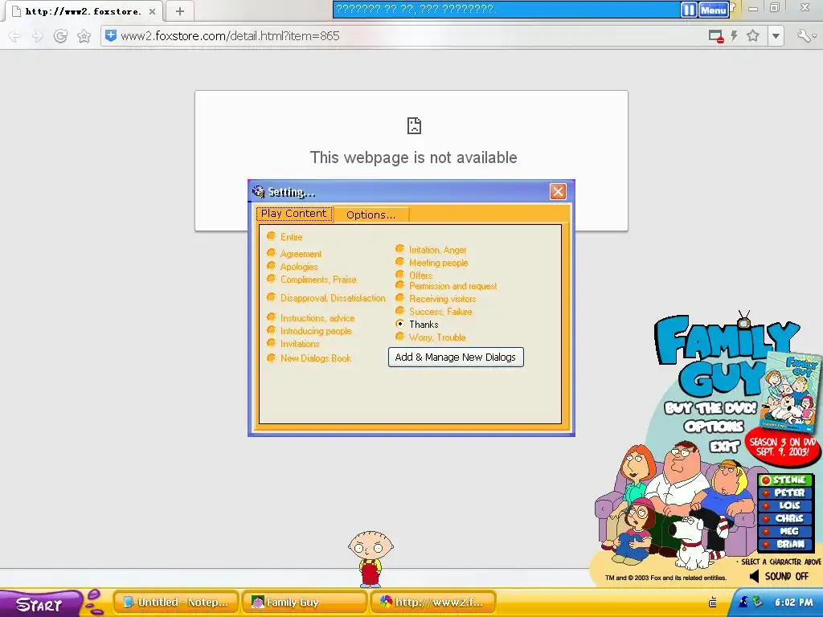This screenshot has width=823, height=617.
Task: Switch to Family Guy taskbar item
Action: [305, 603]
